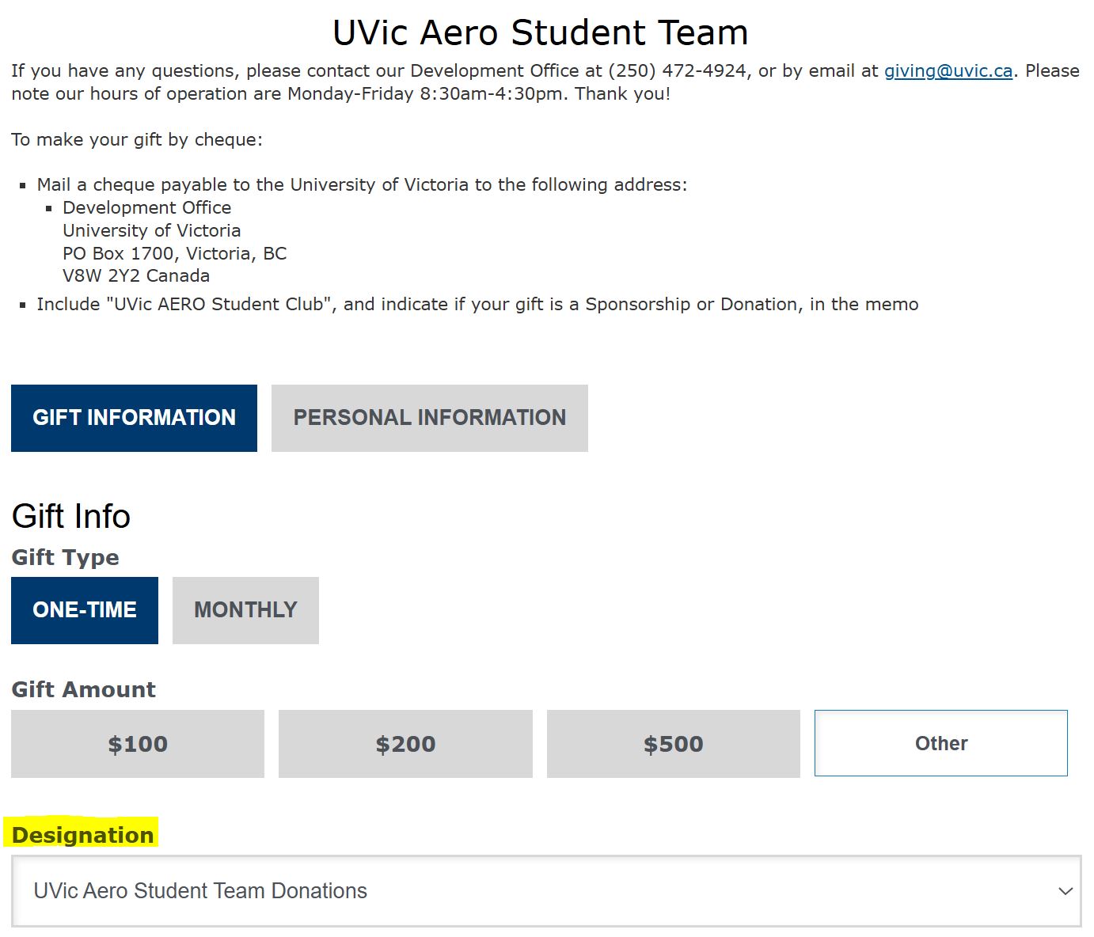Click the highlighted Designation label
The width and height of the screenshot is (1094, 937).
pos(83,835)
